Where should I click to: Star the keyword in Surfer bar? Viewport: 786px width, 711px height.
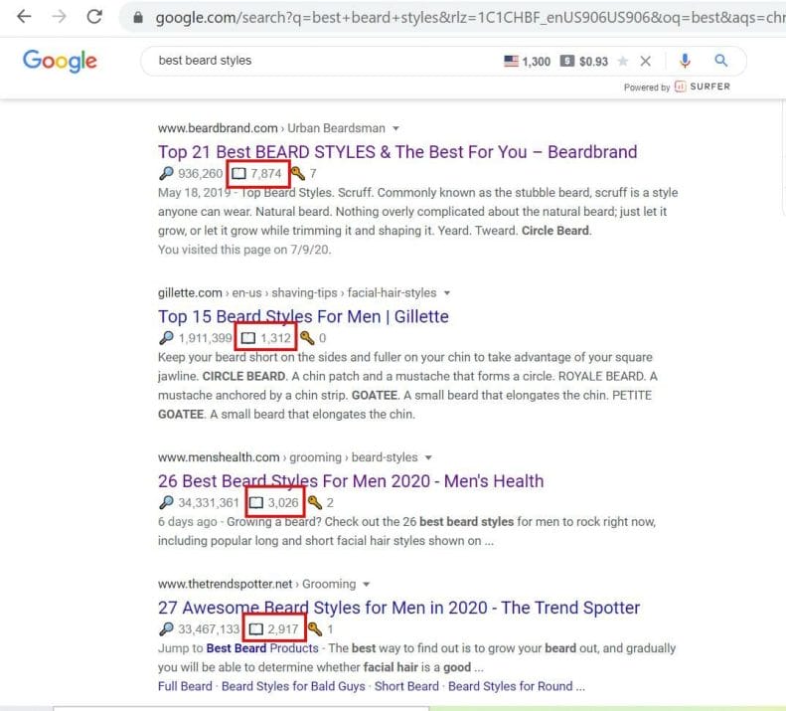point(623,62)
